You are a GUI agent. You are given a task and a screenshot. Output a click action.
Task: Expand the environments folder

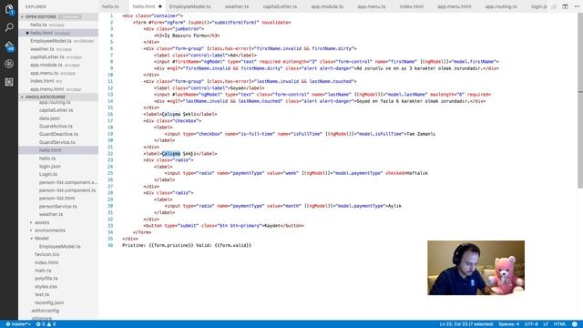[50, 231]
